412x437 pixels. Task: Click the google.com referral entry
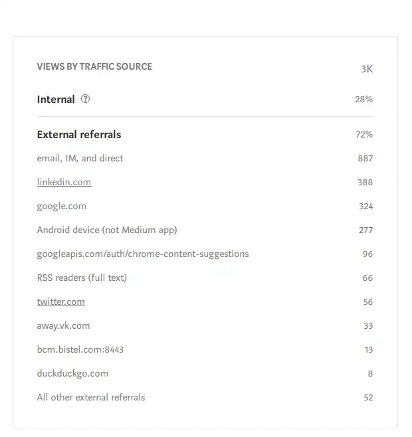[62, 206]
